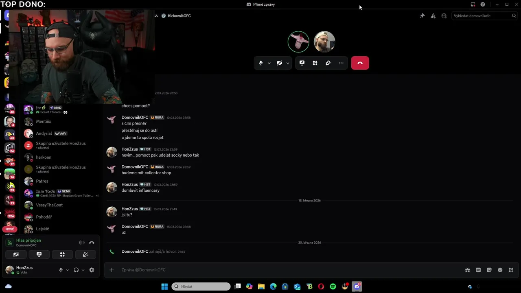
Task: Open soundboard from voice connected panel
Action: (85, 254)
